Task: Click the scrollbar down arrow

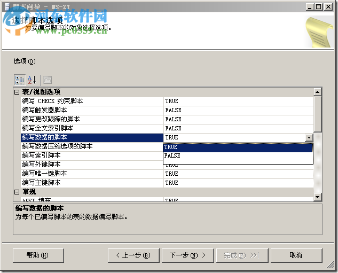Action: 318,197
